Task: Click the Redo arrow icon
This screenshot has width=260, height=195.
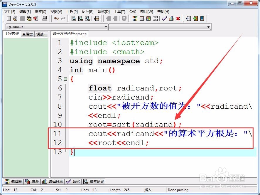Action: pos(63,19)
